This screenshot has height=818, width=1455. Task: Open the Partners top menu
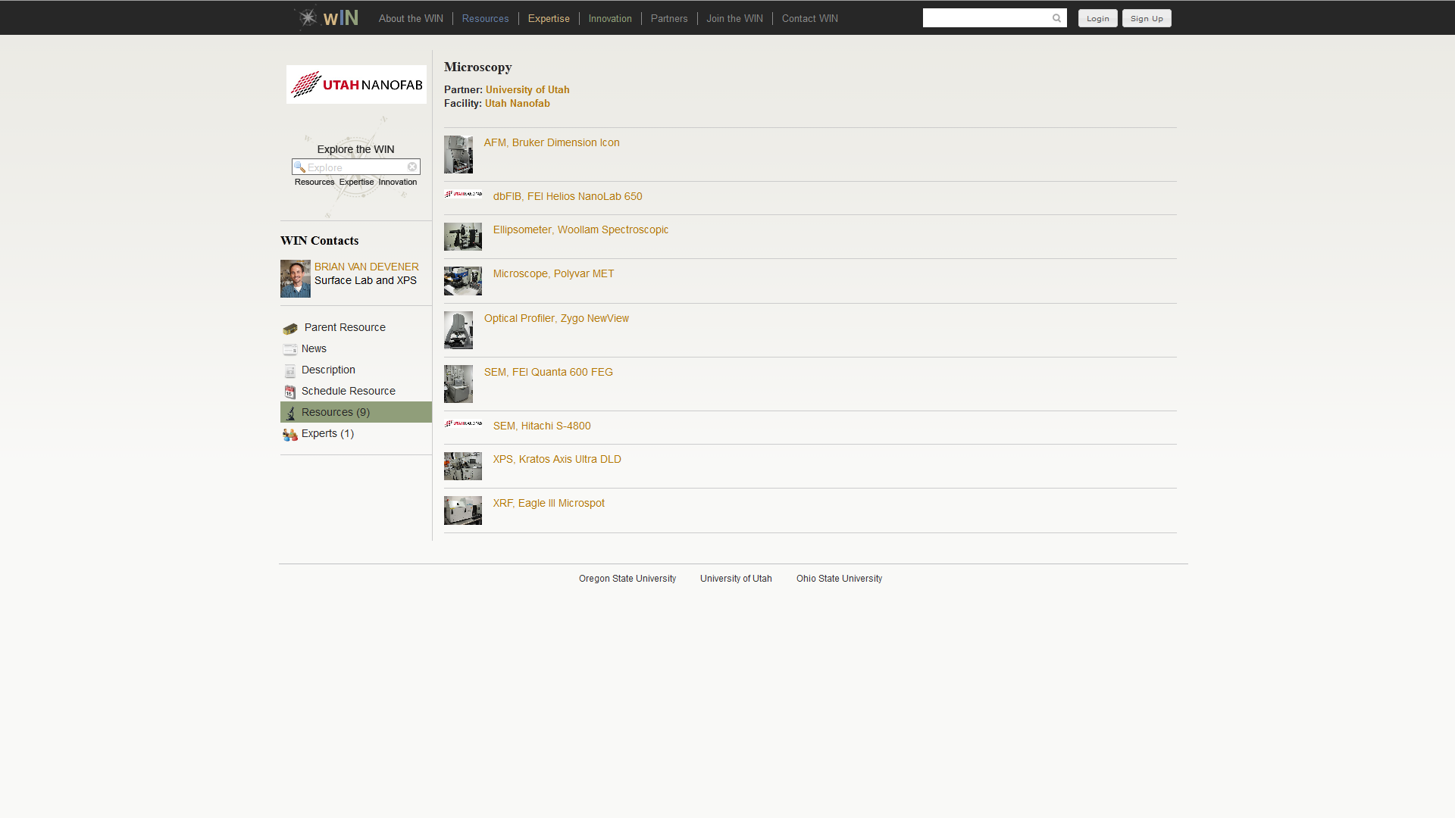pos(669,18)
